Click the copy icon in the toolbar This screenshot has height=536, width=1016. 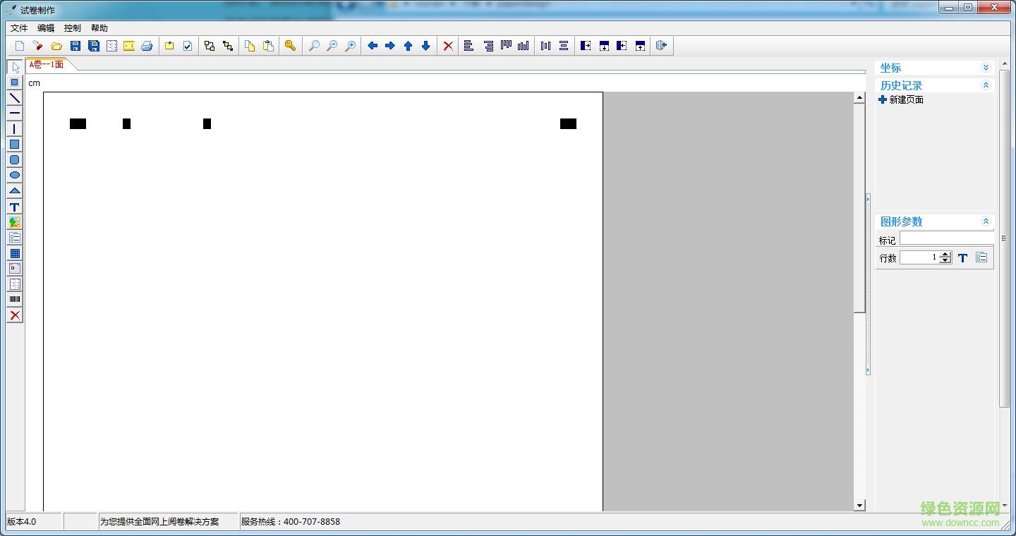pos(250,46)
